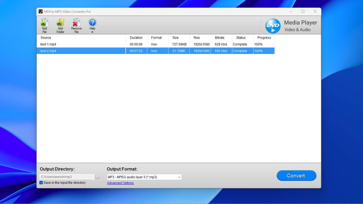The width and height of the screenshot is (363, 204).
Task: Select the test-2.mp4 file row
Action: click(155, 51)
